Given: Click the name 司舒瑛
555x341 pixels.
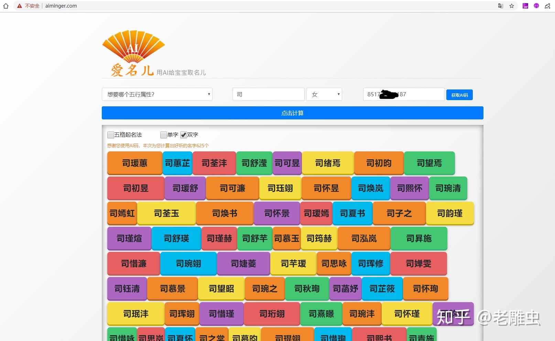Looking at the screenshot, I should point(176,238).
